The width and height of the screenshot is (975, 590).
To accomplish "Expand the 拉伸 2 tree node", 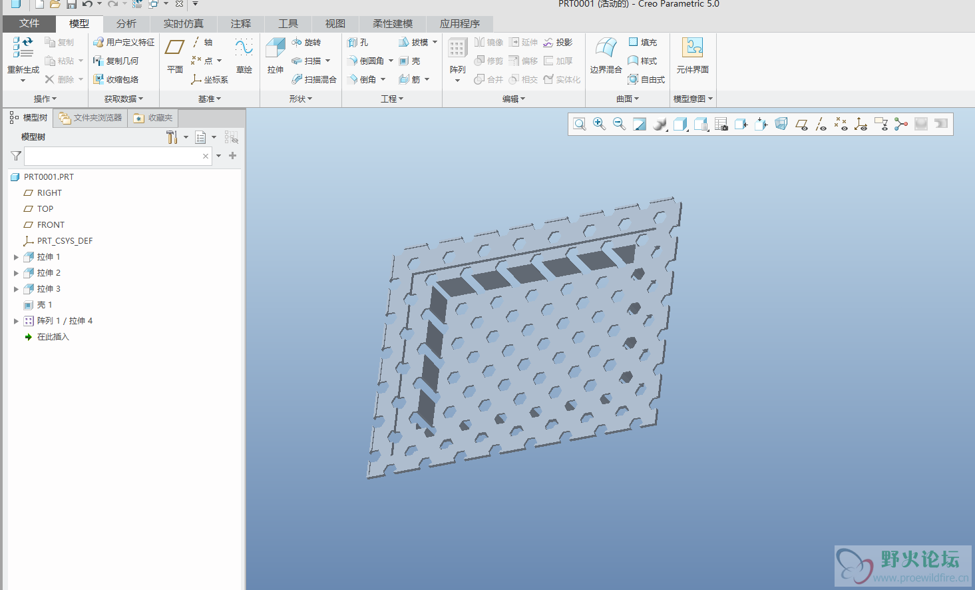I will [x=16, y=273].
